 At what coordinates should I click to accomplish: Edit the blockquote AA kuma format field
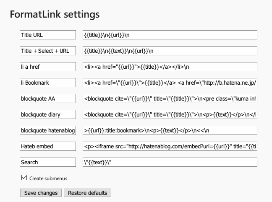170,98
